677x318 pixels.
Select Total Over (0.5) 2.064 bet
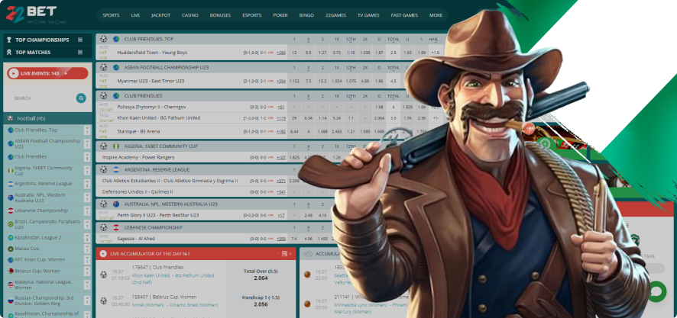tap(261, 275)
